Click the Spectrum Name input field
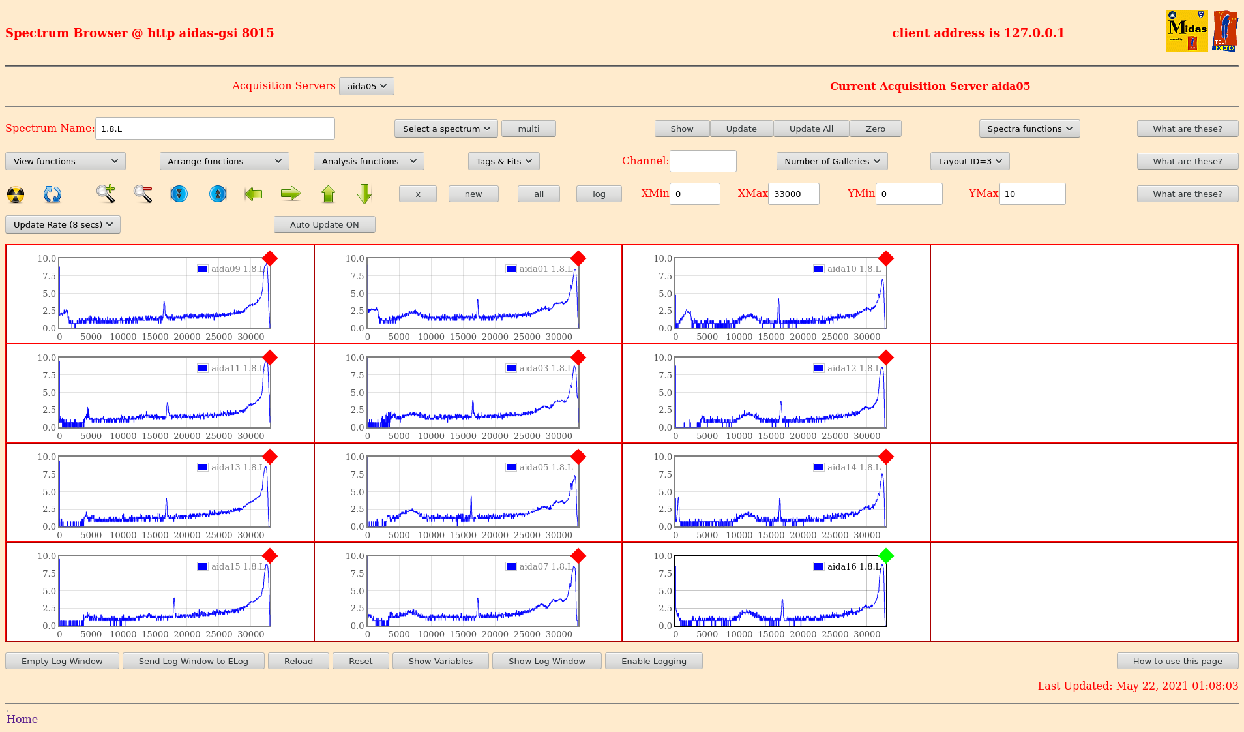This screenshot has width=1244, height=732. pos(215,129)
